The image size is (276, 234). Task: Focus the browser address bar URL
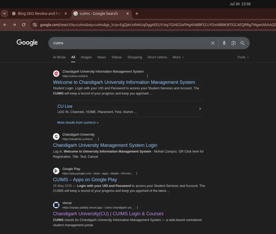pos(158,25)
